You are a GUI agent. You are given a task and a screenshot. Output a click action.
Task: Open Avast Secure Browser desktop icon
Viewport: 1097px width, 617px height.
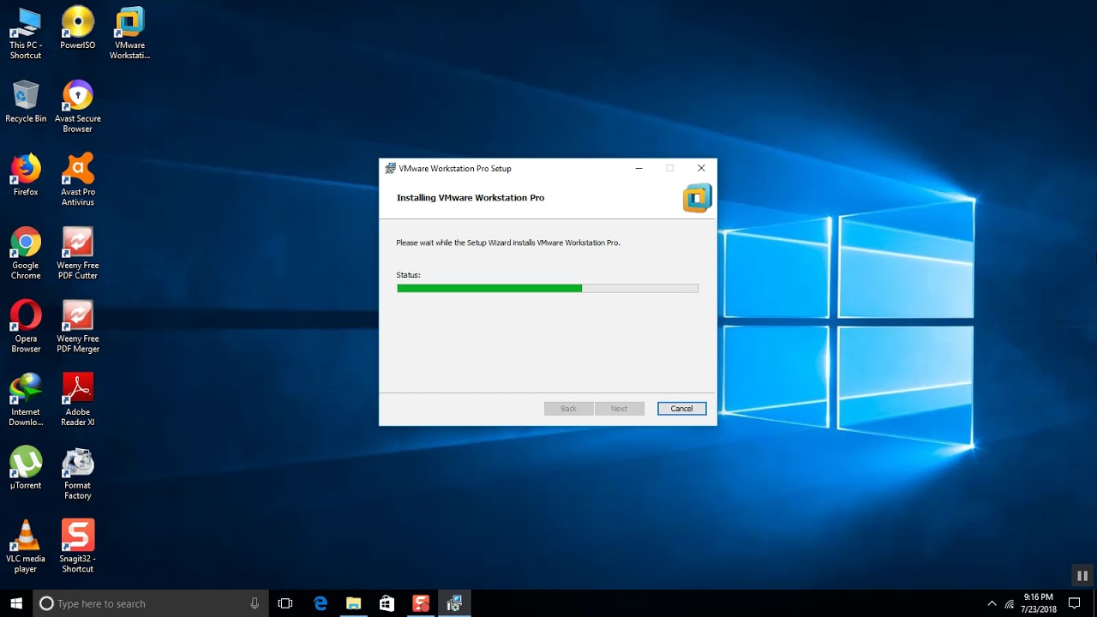click(77, 106)
